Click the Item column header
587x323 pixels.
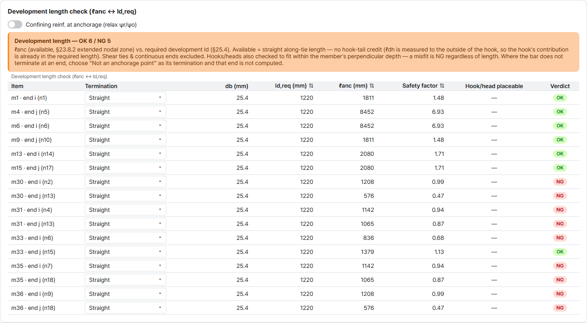[17, 86]
